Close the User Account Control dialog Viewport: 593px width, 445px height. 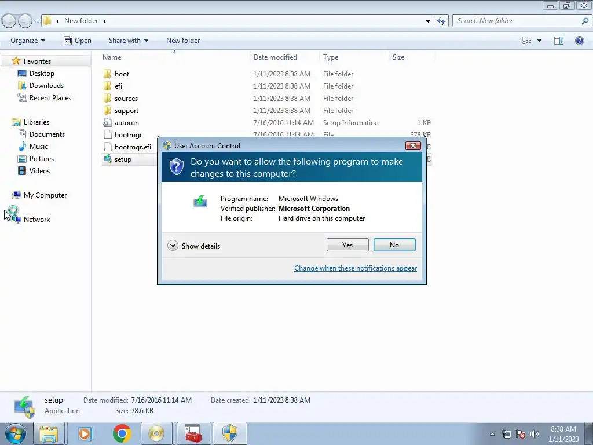pyautogui.click(x=412, y=145)
